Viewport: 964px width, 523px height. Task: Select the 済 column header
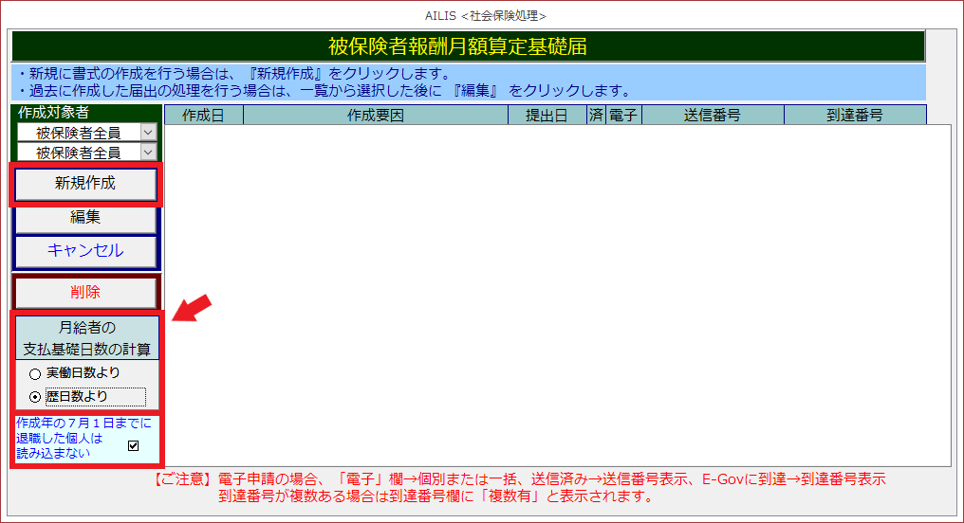(x=595, y=116)
